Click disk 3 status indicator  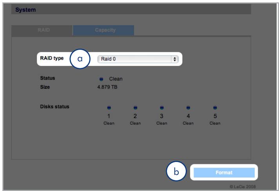pos(162,107)
